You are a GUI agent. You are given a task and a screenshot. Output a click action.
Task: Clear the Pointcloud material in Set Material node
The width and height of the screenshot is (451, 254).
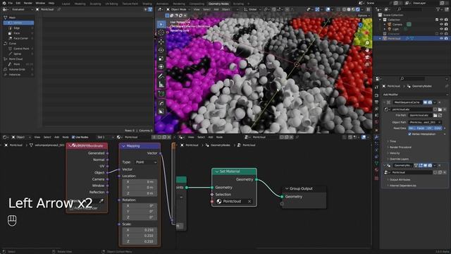[x=249, y=201]
